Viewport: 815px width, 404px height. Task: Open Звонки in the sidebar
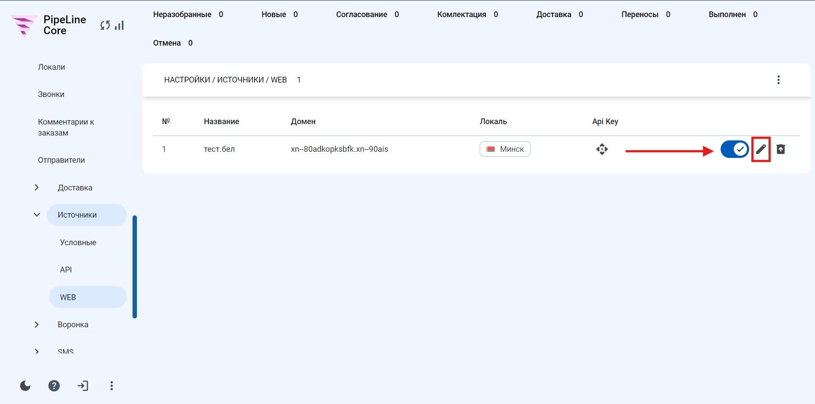tap(51, 94)
